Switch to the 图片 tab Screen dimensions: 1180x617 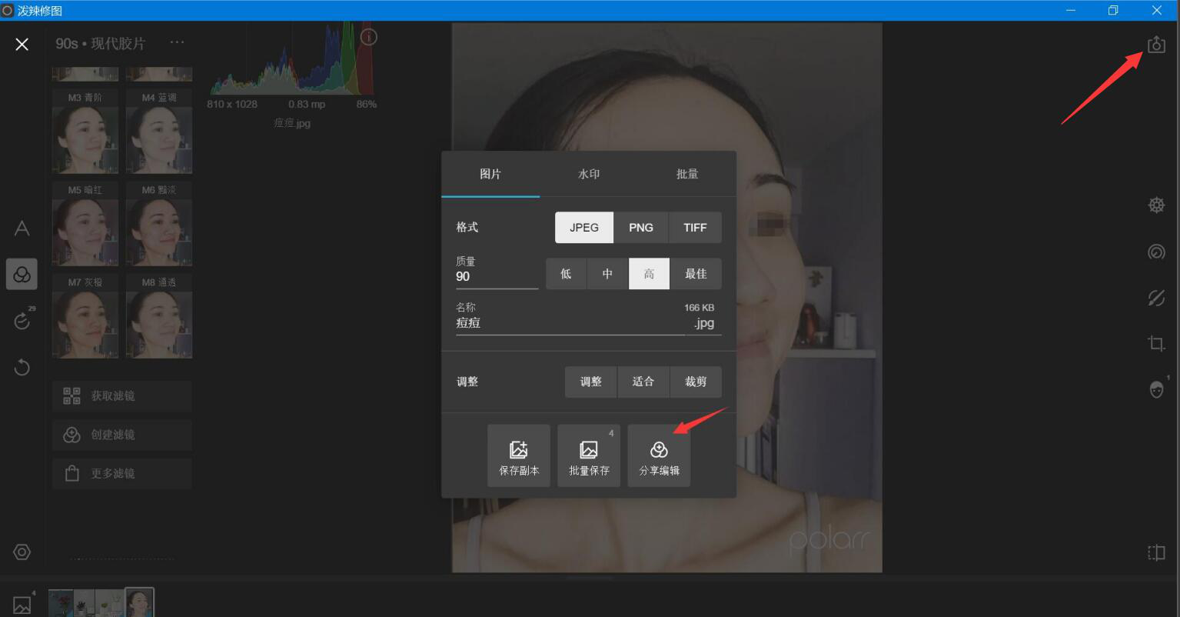click(x=490, y=174)
